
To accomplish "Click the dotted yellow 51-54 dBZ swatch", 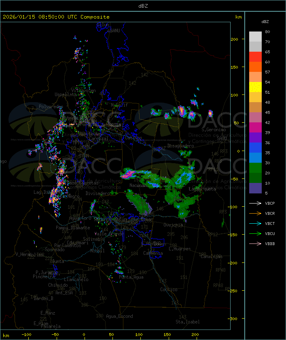I will click(255, 87).
